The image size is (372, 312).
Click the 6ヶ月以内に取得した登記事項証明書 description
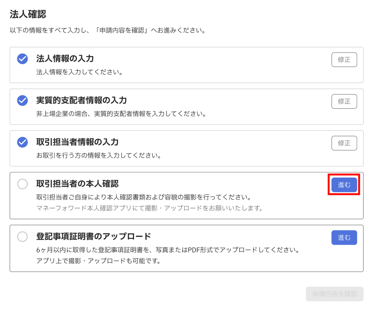click(x=168, y=250)
